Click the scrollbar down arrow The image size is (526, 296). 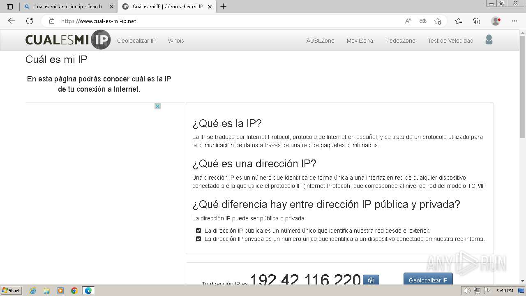(523, 281)
